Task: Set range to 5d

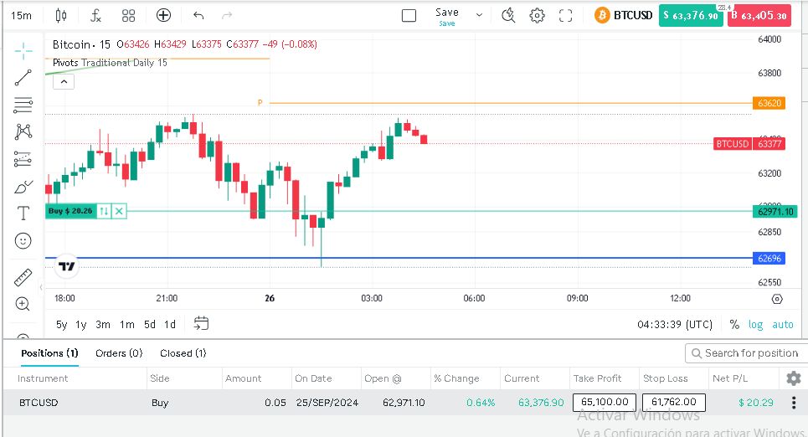Action: coord(149,325)
